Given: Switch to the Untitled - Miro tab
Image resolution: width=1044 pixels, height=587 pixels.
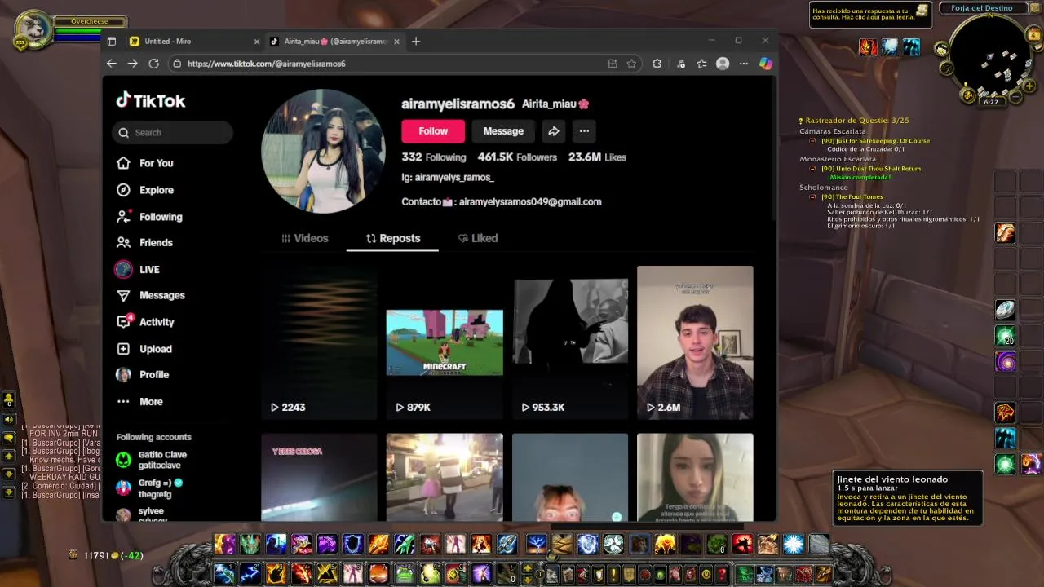Looking at the screenshot, I should pos(193,42).
